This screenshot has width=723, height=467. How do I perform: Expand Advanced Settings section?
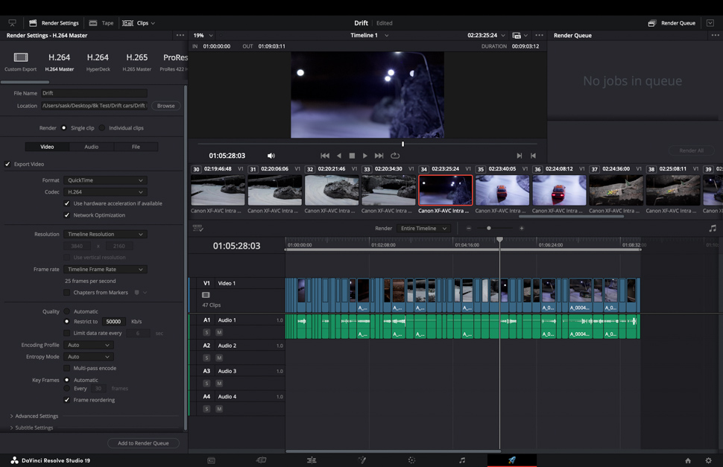(35, 416)
